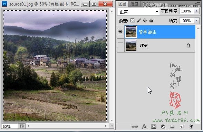Create a new layer

(x=182, y=126)
